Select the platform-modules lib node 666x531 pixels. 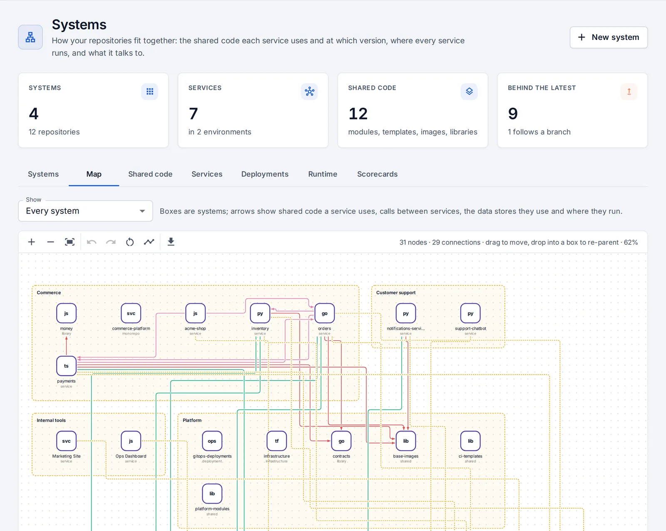(x=212, y=494)
